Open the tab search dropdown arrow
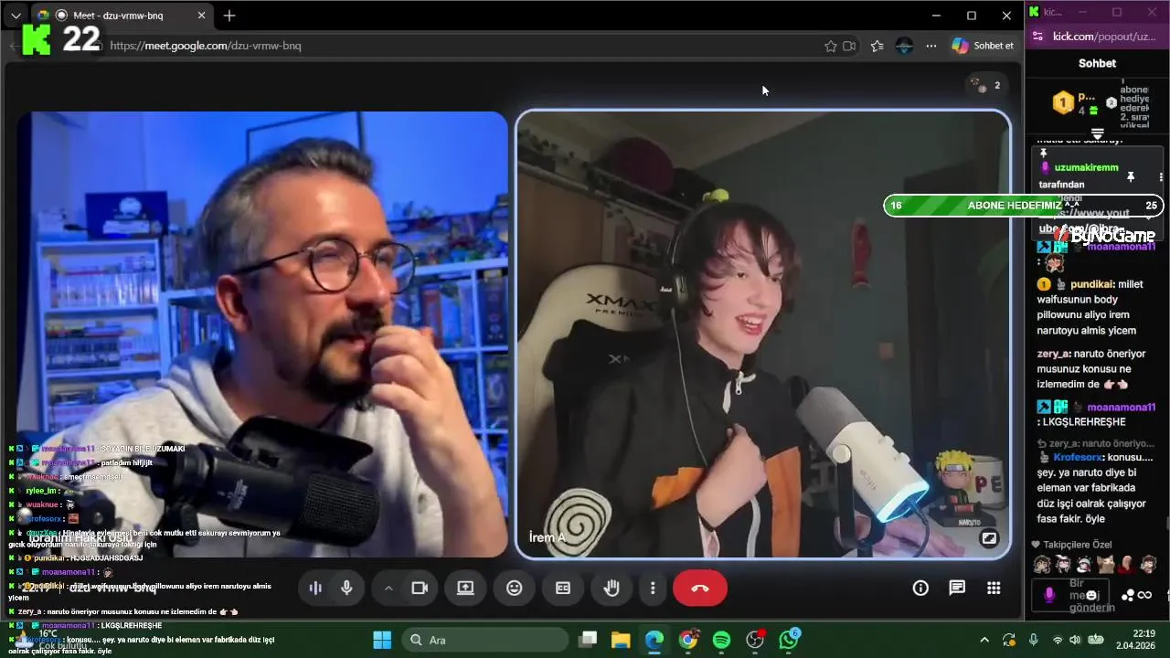 point(16,16)
